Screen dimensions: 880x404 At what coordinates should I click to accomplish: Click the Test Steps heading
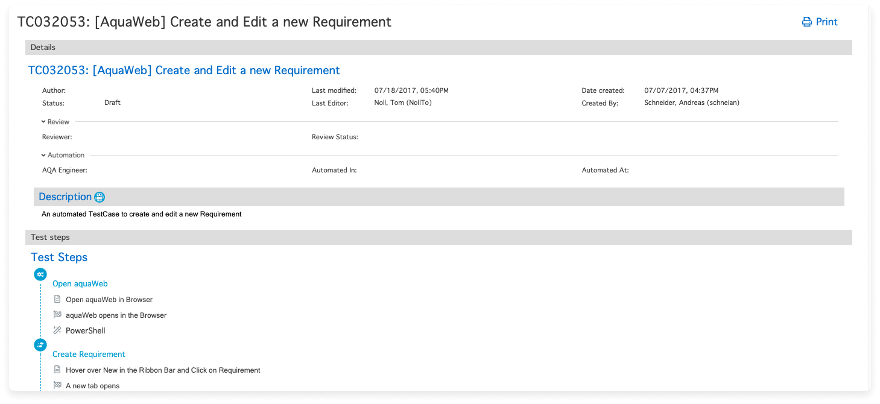59,257
